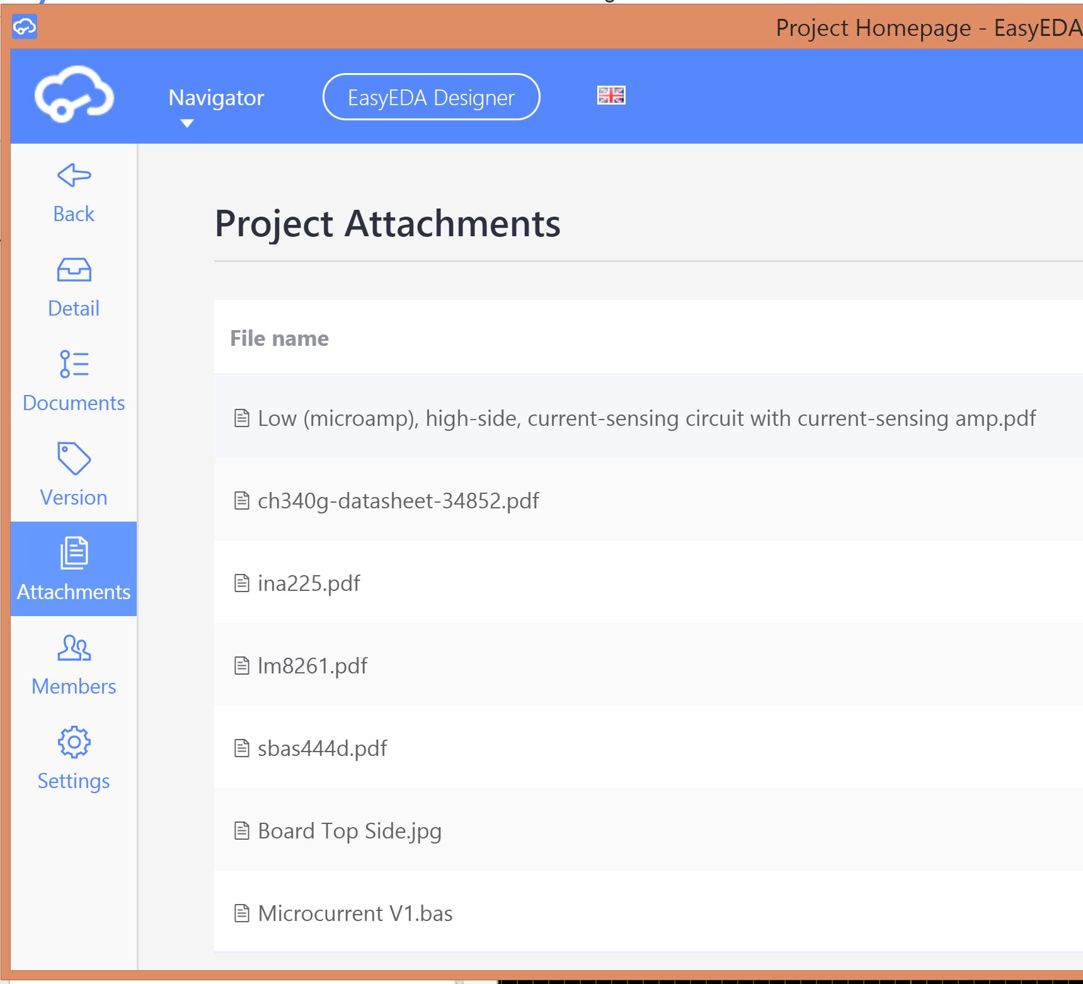Open sbas444d.pdf attachment

click(x=323, y=748)
